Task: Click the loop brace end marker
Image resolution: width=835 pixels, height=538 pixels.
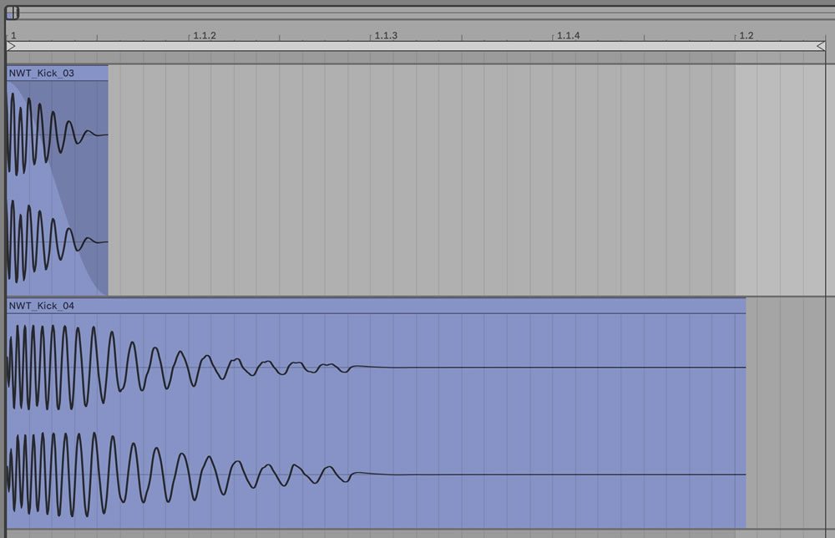Action: [x=821, y=47]
